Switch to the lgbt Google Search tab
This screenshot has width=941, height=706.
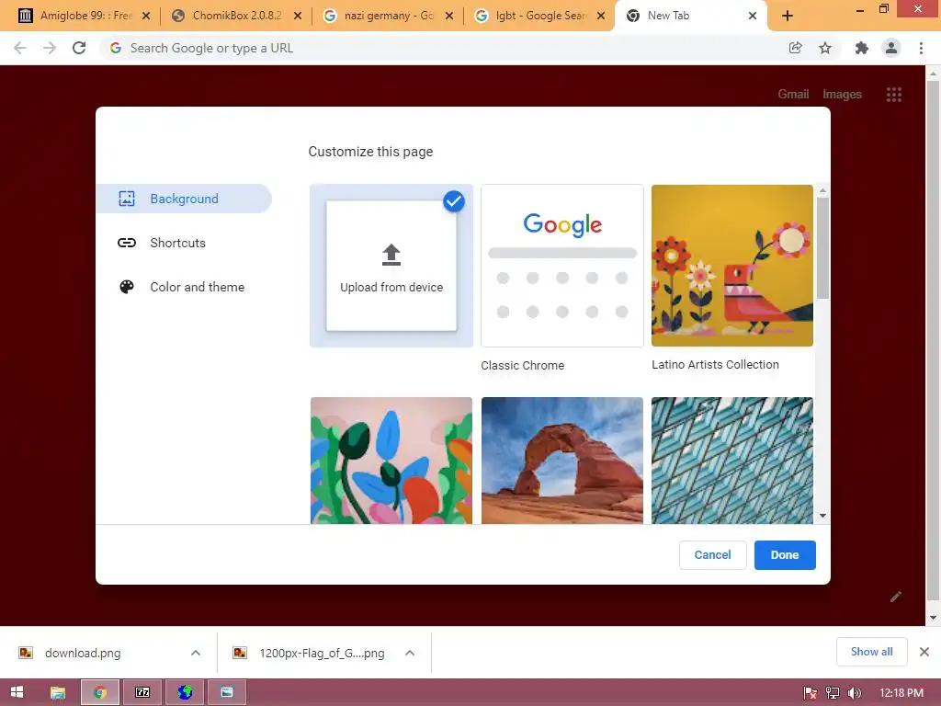click(x=539, y=16)
